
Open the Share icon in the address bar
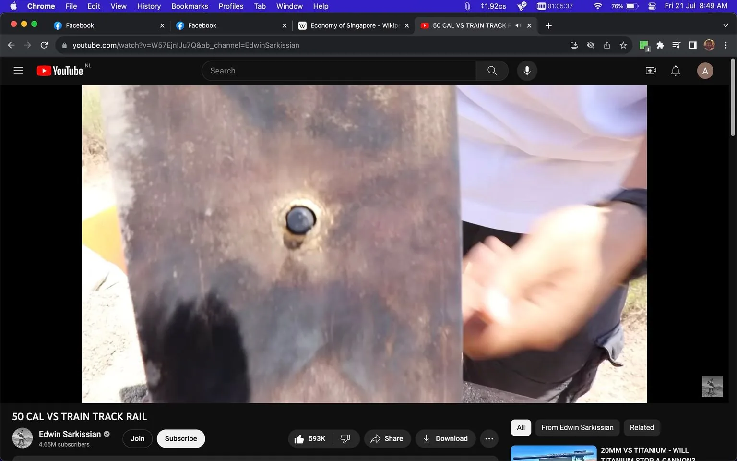tap(606, 45)
